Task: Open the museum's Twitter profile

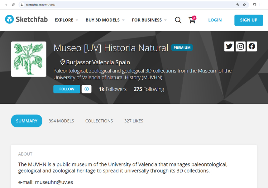Action: tap(229, 47)
